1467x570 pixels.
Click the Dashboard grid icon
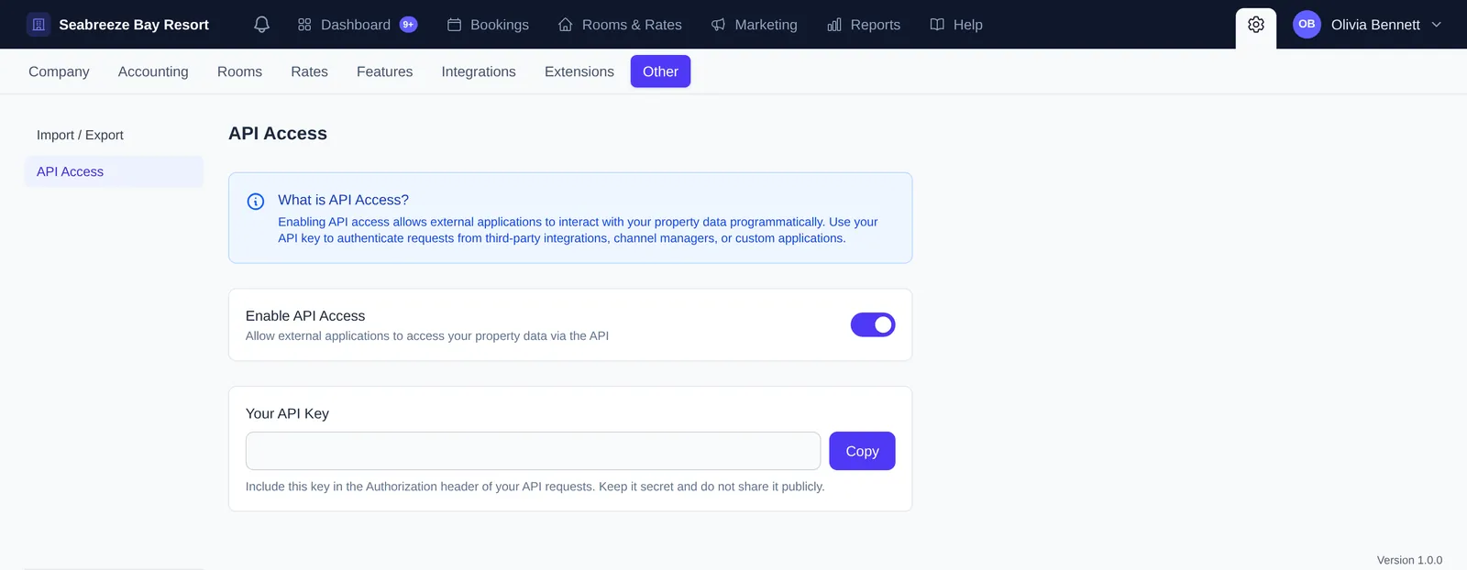click(x=304, y=25)
